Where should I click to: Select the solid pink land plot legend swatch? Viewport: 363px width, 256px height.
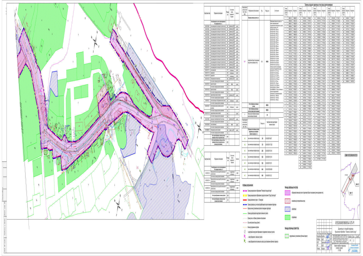click(287, 192)
